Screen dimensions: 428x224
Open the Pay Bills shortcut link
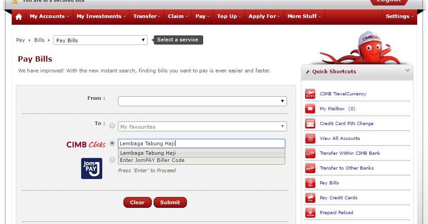[329, 183]
